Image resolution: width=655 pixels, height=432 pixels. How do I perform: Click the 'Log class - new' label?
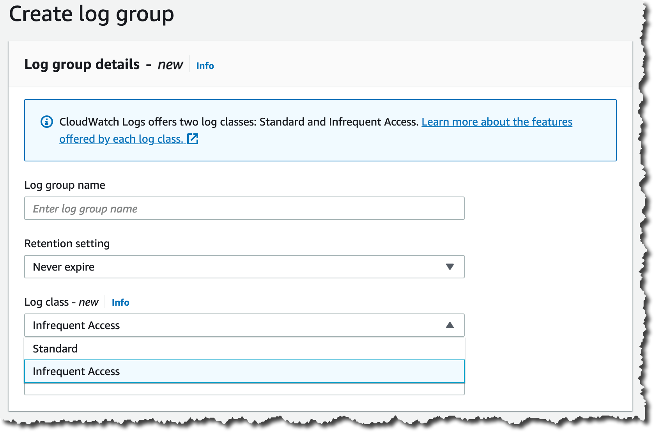[x=62, y=302]
